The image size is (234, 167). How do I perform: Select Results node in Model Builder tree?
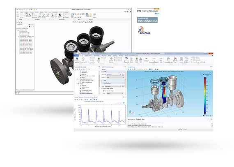[x=81, y=84]
